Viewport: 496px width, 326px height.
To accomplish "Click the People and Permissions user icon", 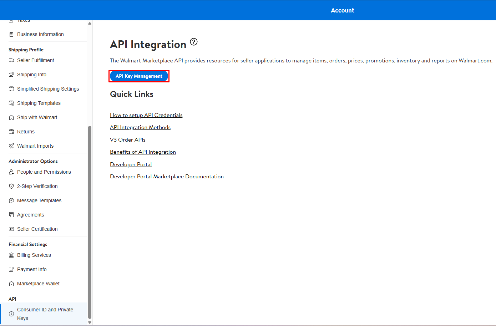I will click(x=11, y=172).
